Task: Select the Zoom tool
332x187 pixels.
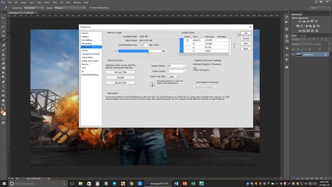Action: point(3,104)
